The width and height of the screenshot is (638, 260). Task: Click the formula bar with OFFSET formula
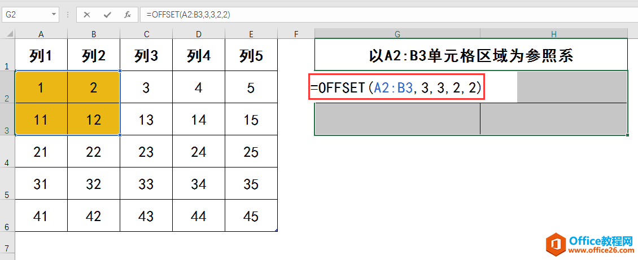(x=388, y=15)
